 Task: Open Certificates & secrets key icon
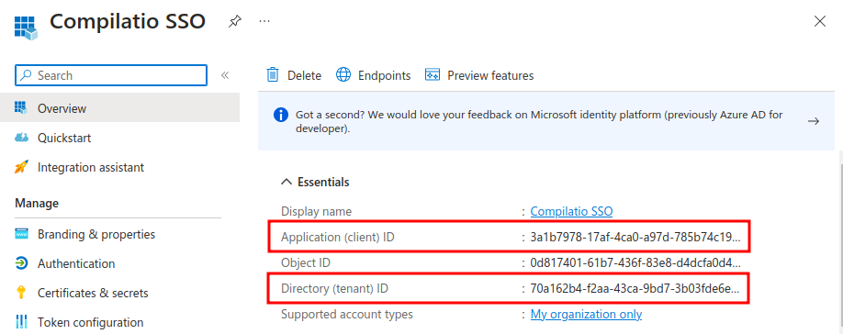coord(21,294)
